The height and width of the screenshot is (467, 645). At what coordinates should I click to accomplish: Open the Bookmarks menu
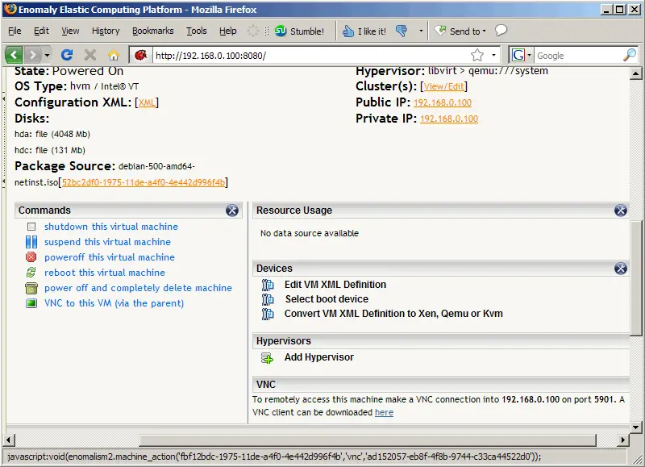tap(152, 31)
